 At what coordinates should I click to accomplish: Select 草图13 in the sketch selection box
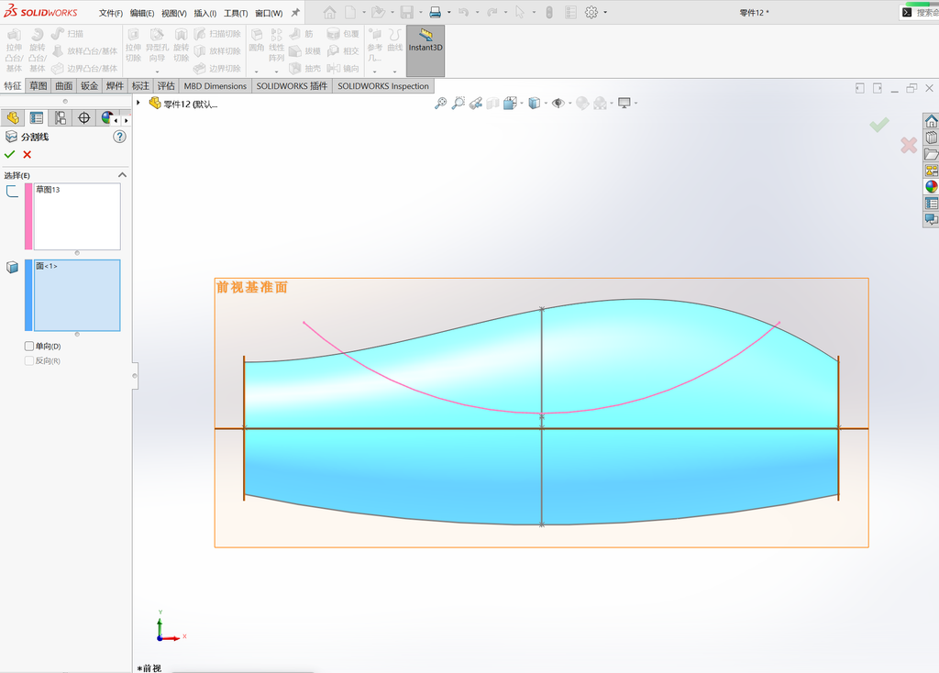pyautogui.click(x=48, y=189)
